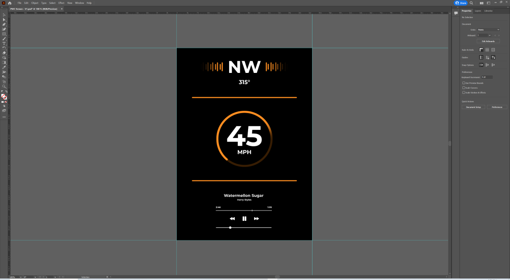Toggle Lock Guides icon
Image resolution: width=510 pixels, height=280 pixels.
pos(487,57)
